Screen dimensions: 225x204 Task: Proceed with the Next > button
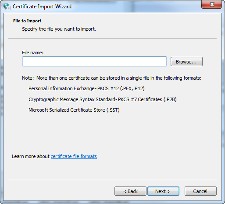point(163,191)
